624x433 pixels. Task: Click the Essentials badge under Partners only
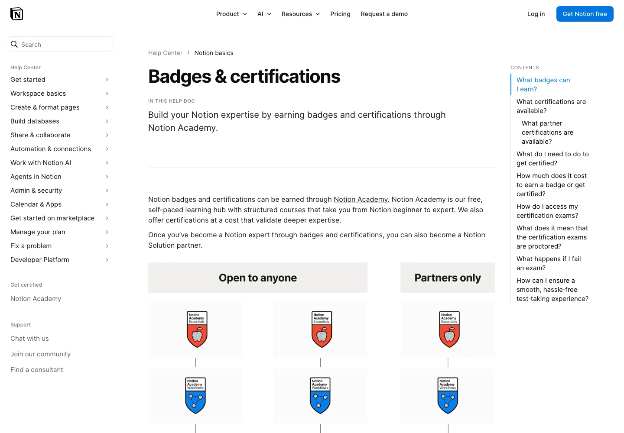click(449, 329)
